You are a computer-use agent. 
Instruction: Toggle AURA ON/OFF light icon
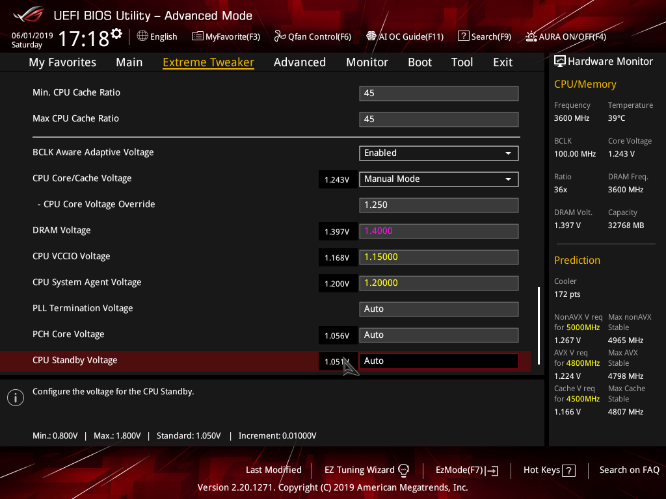(x=531, y=36)
